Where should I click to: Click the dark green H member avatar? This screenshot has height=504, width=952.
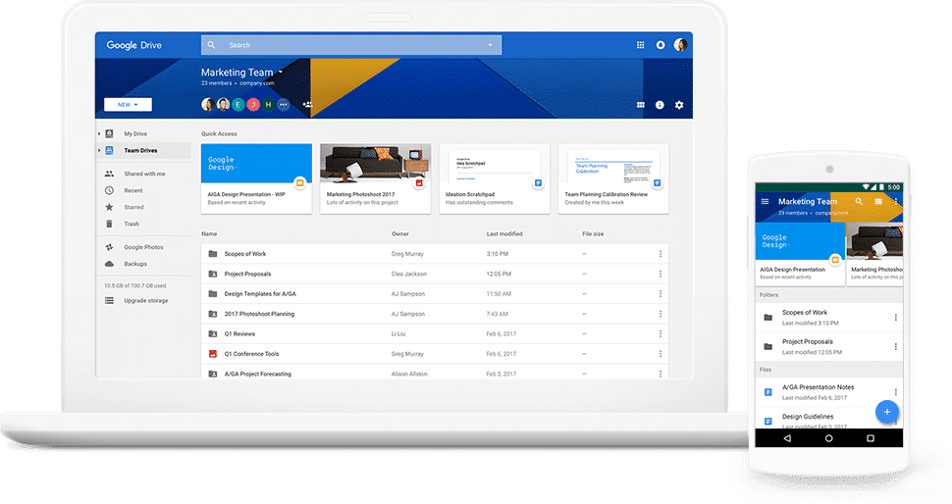pos(268,104)
